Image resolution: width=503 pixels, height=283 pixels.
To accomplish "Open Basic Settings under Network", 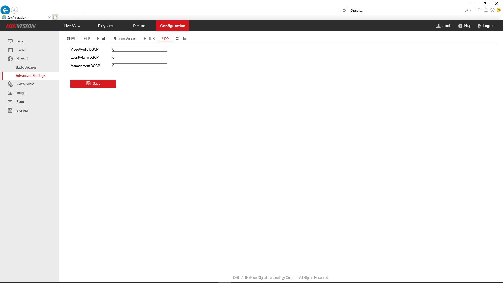I will 26,67.
